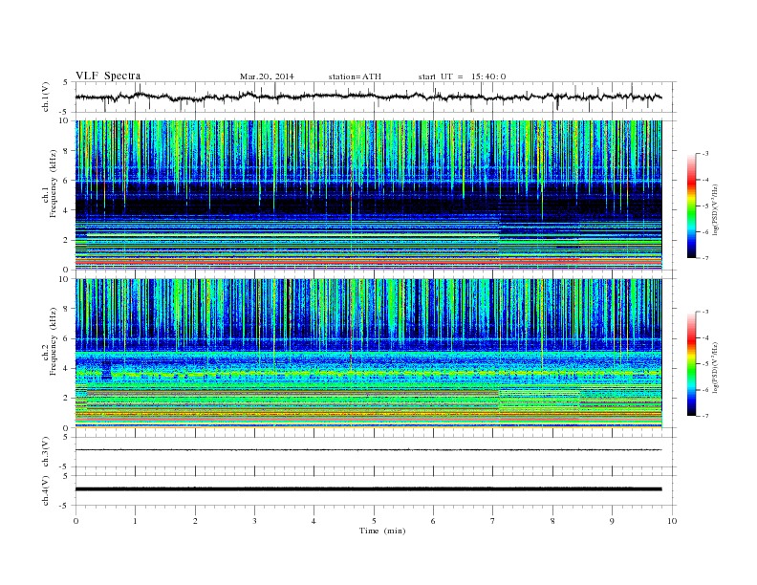Click the "ch.1(V)" waveform axis label

46,97
